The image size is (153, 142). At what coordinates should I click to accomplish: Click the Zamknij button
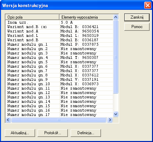pos(137,17)
